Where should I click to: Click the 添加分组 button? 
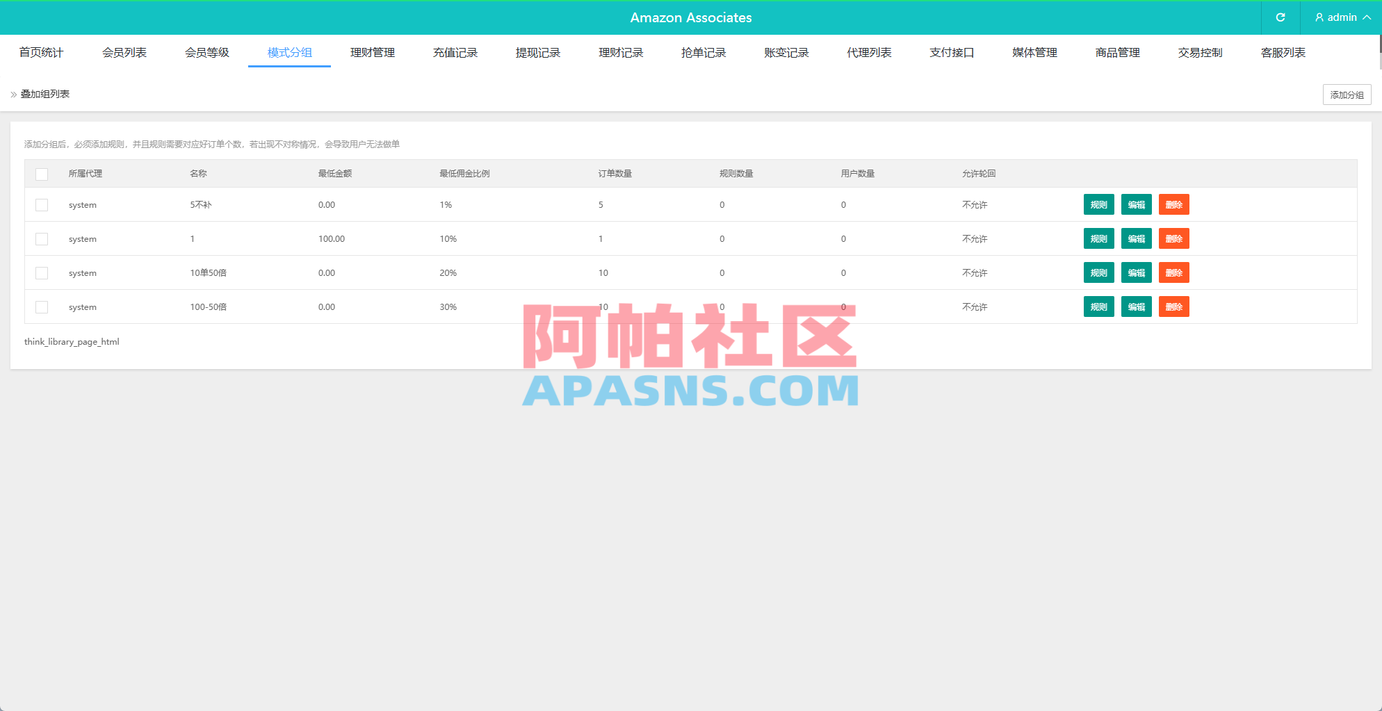[x=1347, y=95]
